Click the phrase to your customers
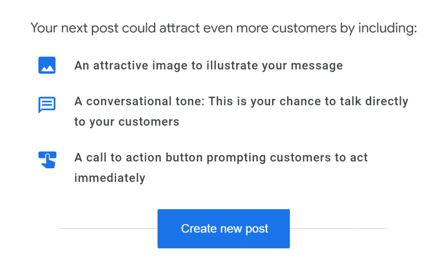447x262 pixels. [127, 122]
